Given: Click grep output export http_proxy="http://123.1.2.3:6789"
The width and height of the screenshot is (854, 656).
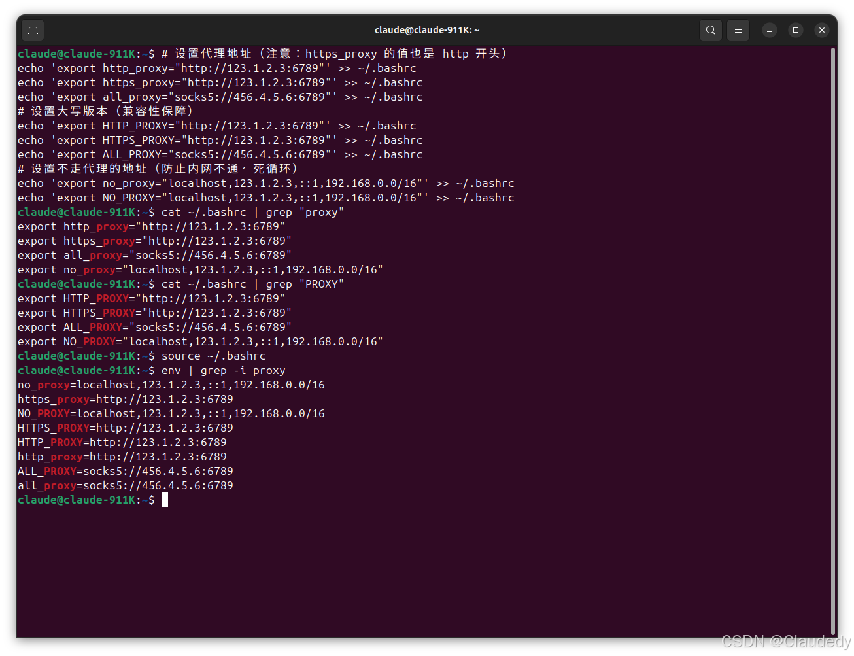Looking at the screenshot, I should tap(152, 226).
